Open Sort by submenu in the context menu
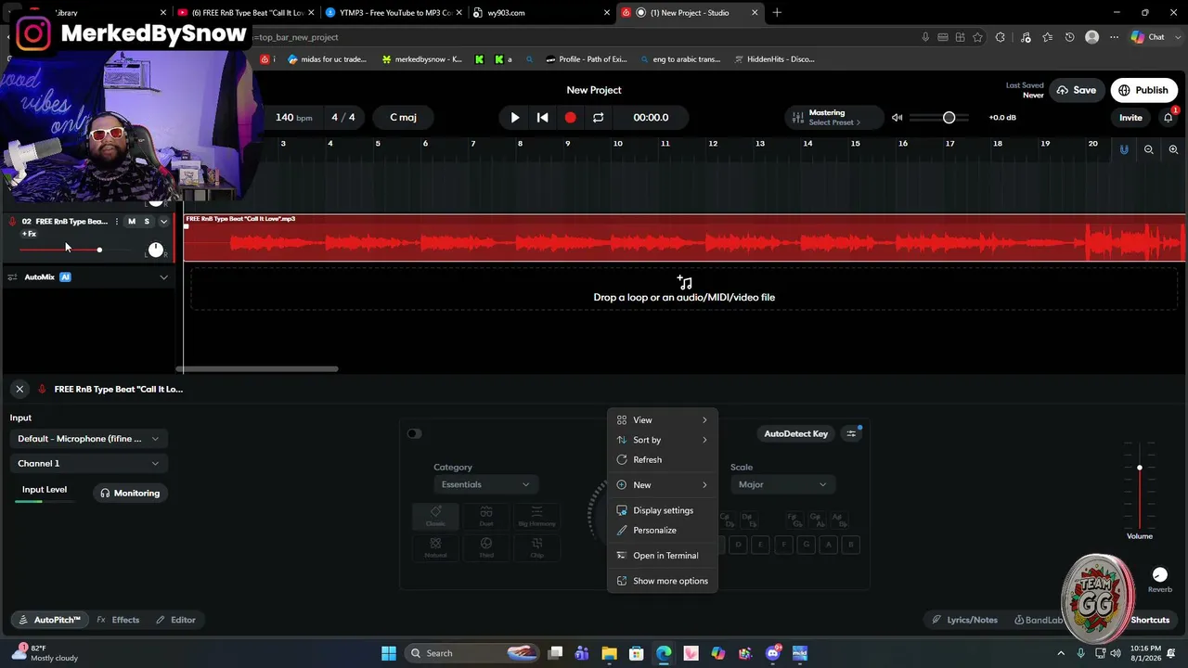The image size is (1188, 668). tap(663, 440)
